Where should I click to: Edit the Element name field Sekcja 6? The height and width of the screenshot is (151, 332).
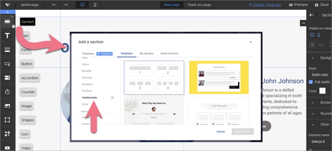320,142
